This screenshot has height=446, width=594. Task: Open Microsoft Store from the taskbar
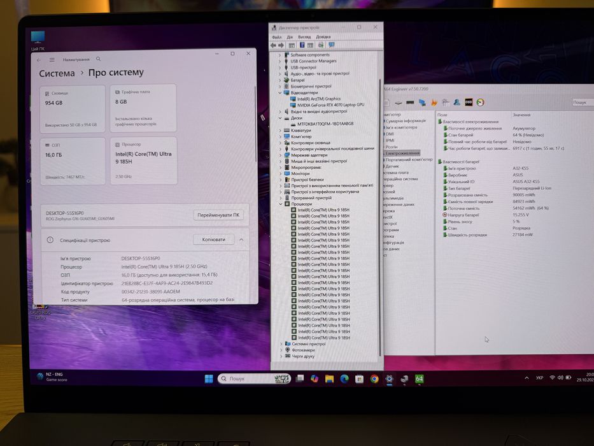click(x=360, y=379)
